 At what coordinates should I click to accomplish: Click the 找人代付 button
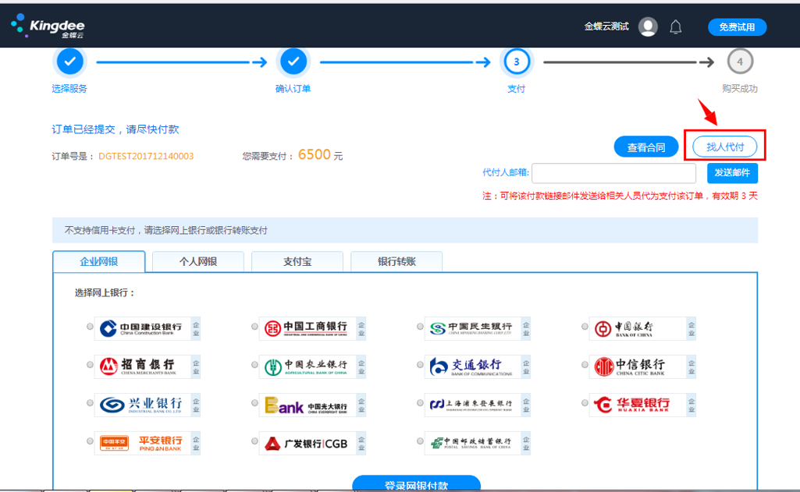(725, 147)
